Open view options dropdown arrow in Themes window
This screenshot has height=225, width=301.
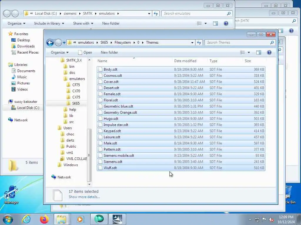click(249, 52)
